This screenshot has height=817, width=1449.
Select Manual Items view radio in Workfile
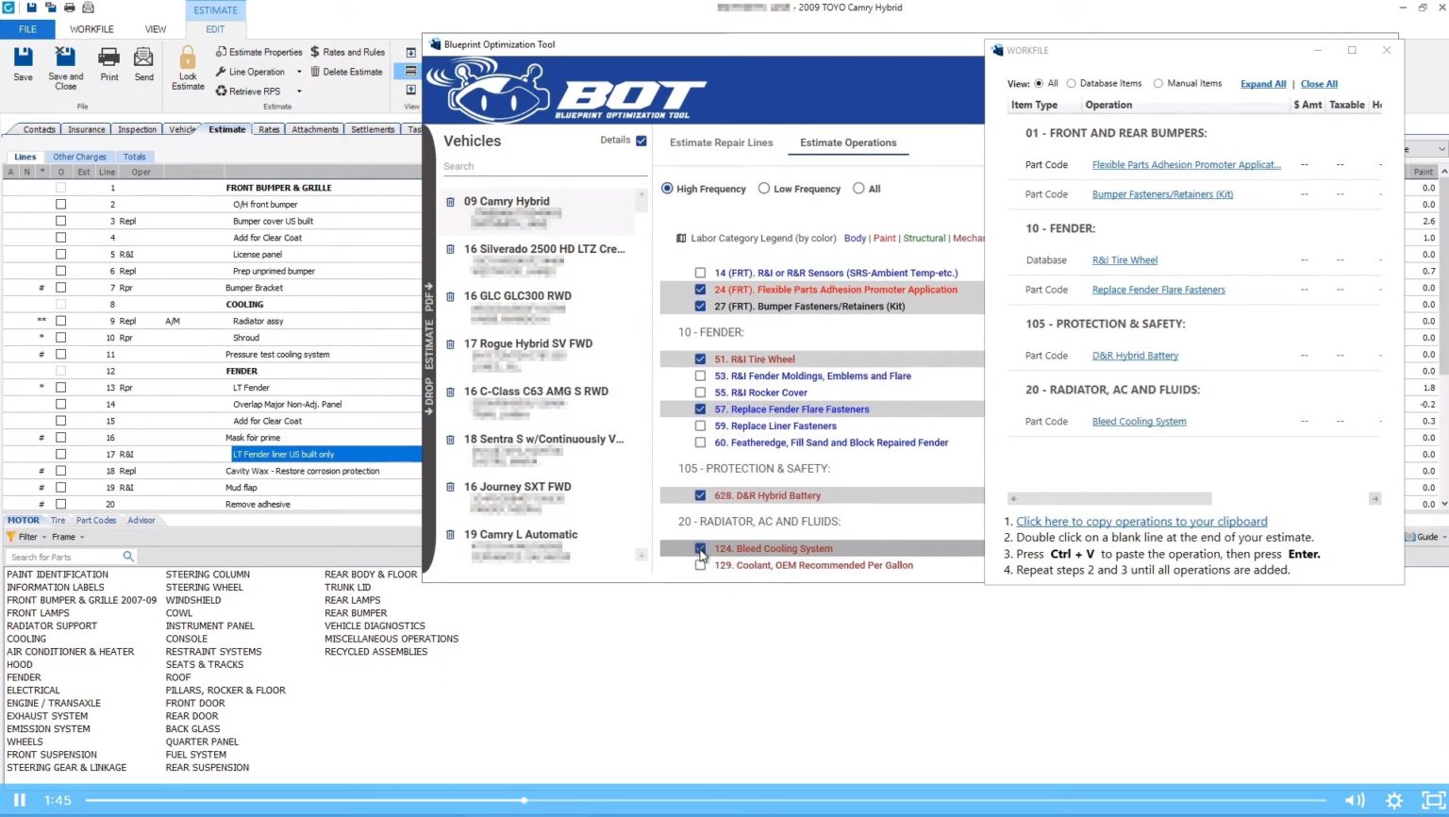point(1158,84)
